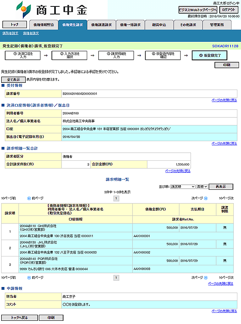Click screen ID SCKACR11128
Image resolution: width=241 pixels, height=324 pixels.
point(225,46)
